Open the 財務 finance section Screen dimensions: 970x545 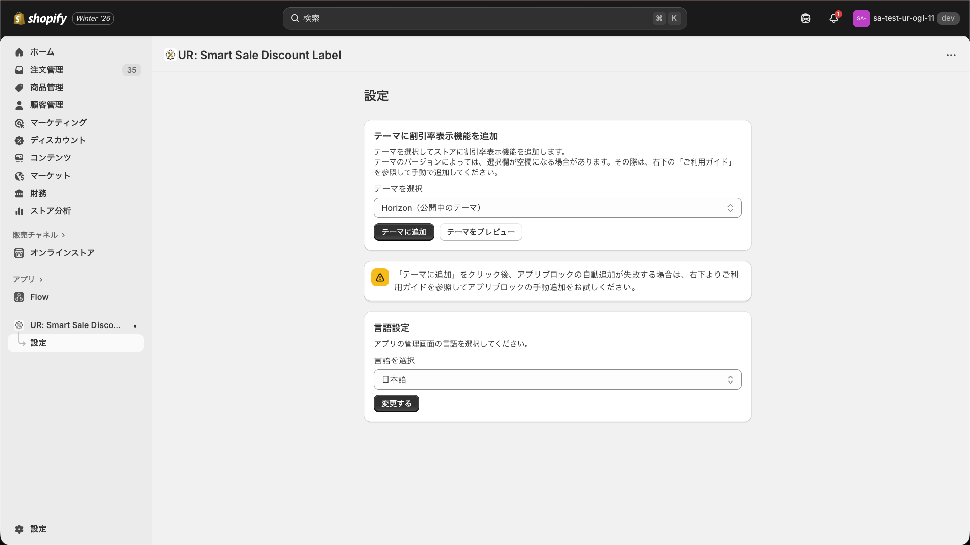point(37,193)
